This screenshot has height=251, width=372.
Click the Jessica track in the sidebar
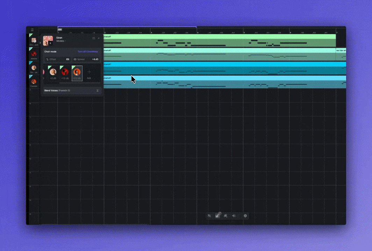coord(34,54)
